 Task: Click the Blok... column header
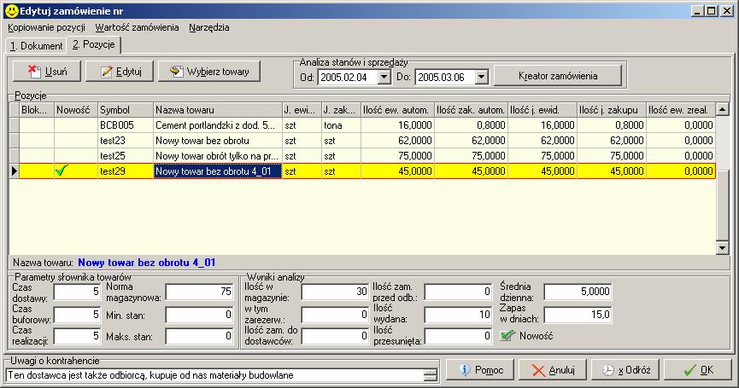pyautogui.click(x=37, y=110)
